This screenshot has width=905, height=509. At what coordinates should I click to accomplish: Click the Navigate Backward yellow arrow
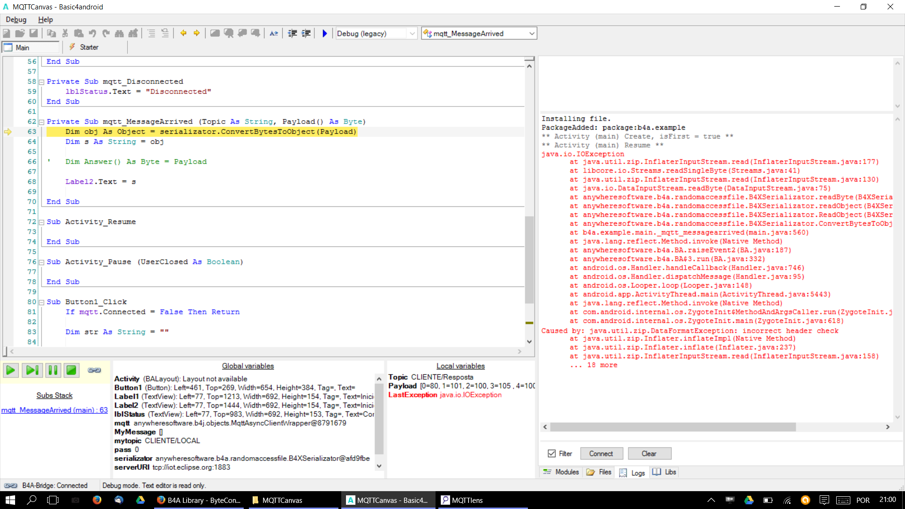point(183,33)
